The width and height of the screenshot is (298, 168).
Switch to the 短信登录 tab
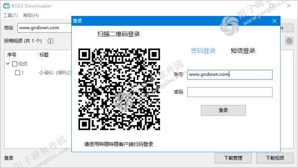point(243,51)
